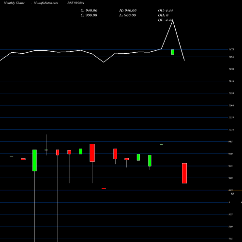The width and height of the screenshot is (242, 242).
Task: Click the peak of the white line
Action: click(x=173, y=21)
